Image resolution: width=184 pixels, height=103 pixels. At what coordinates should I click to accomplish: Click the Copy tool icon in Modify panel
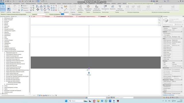click(x=41, y=9)
